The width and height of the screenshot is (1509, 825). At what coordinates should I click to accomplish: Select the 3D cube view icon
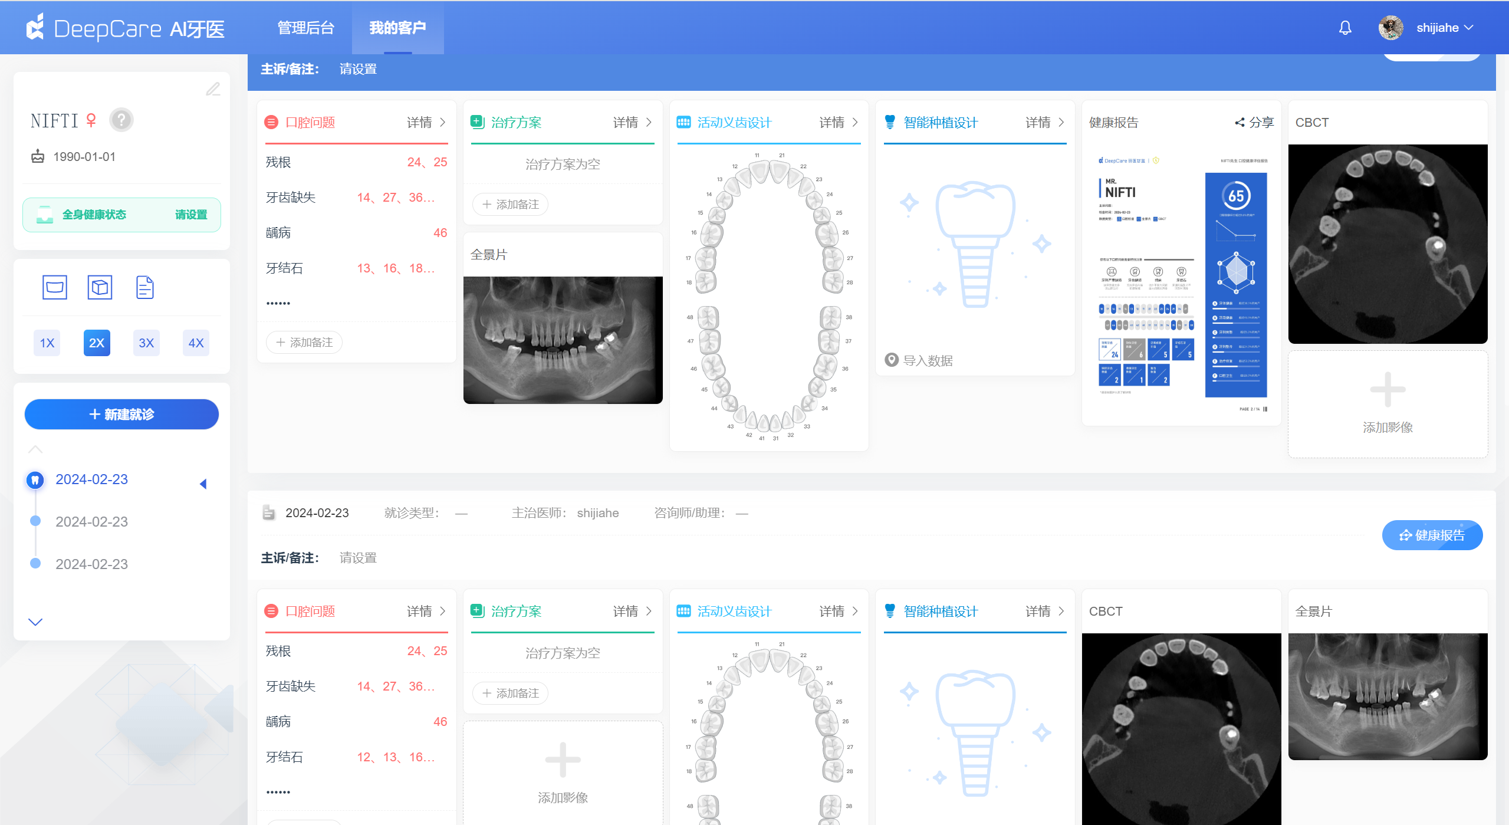(100, 288)
